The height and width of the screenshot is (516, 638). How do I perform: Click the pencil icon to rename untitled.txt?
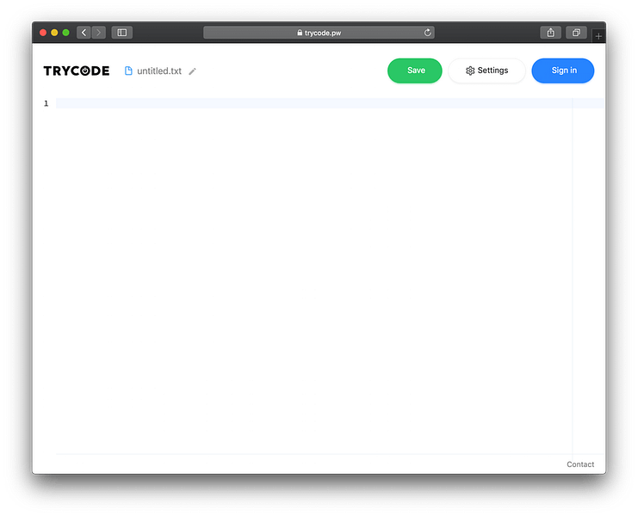(x=193, y=71)
